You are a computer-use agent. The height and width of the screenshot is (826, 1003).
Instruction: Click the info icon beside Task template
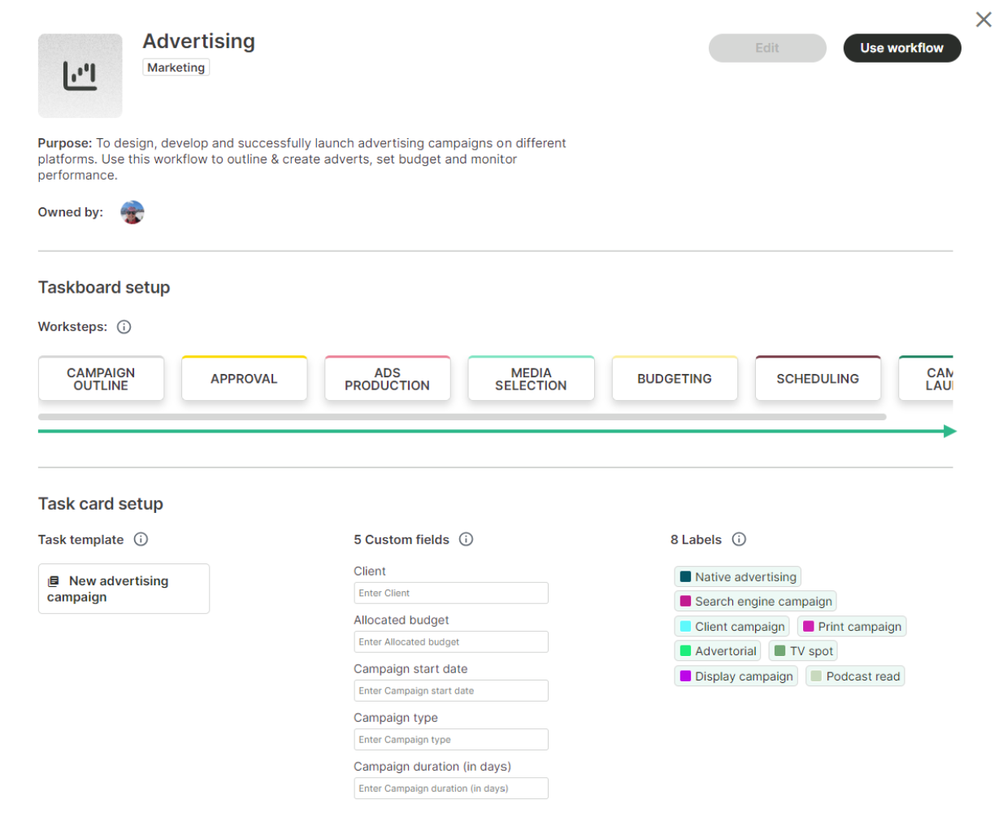[x=141, y=539]
